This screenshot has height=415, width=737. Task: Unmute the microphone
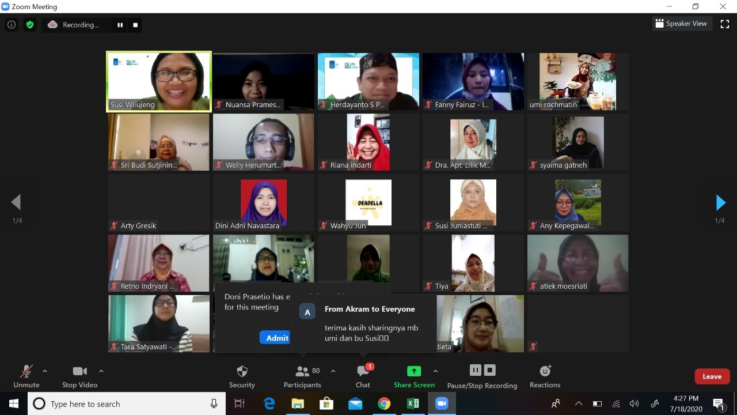26,376
